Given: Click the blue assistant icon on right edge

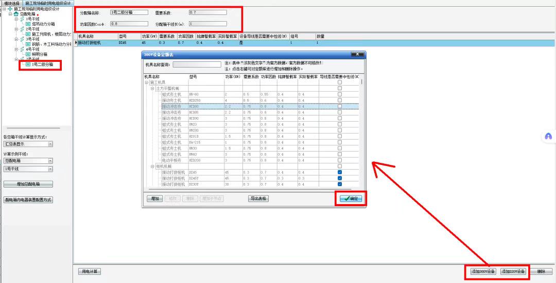Looking at the screenshot, I should point(548,136).
